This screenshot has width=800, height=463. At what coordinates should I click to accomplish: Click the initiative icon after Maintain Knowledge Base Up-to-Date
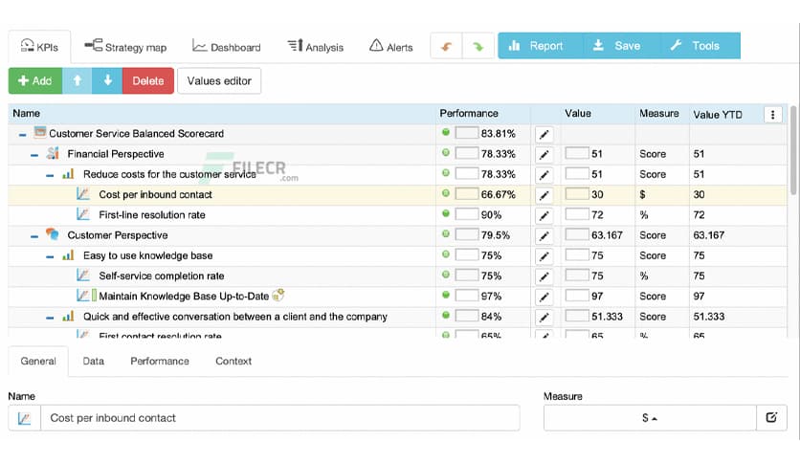[x=278, y=295]
